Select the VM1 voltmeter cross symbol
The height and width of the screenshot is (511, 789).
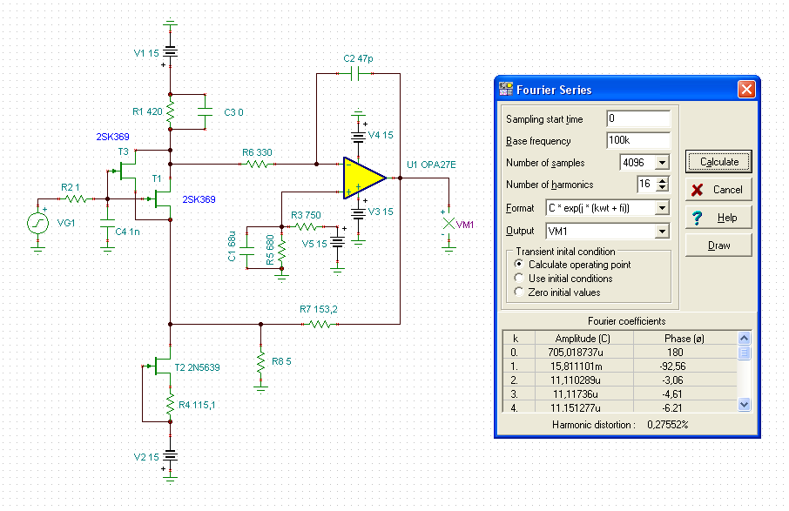[x=448, y=224]
